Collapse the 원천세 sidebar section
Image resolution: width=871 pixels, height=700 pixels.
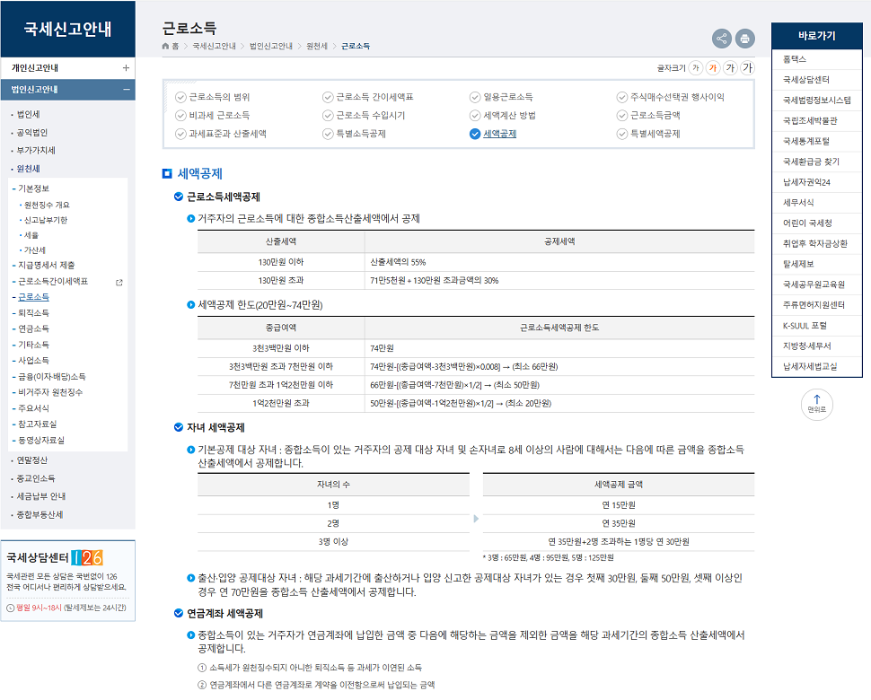(x=28, y=169)
